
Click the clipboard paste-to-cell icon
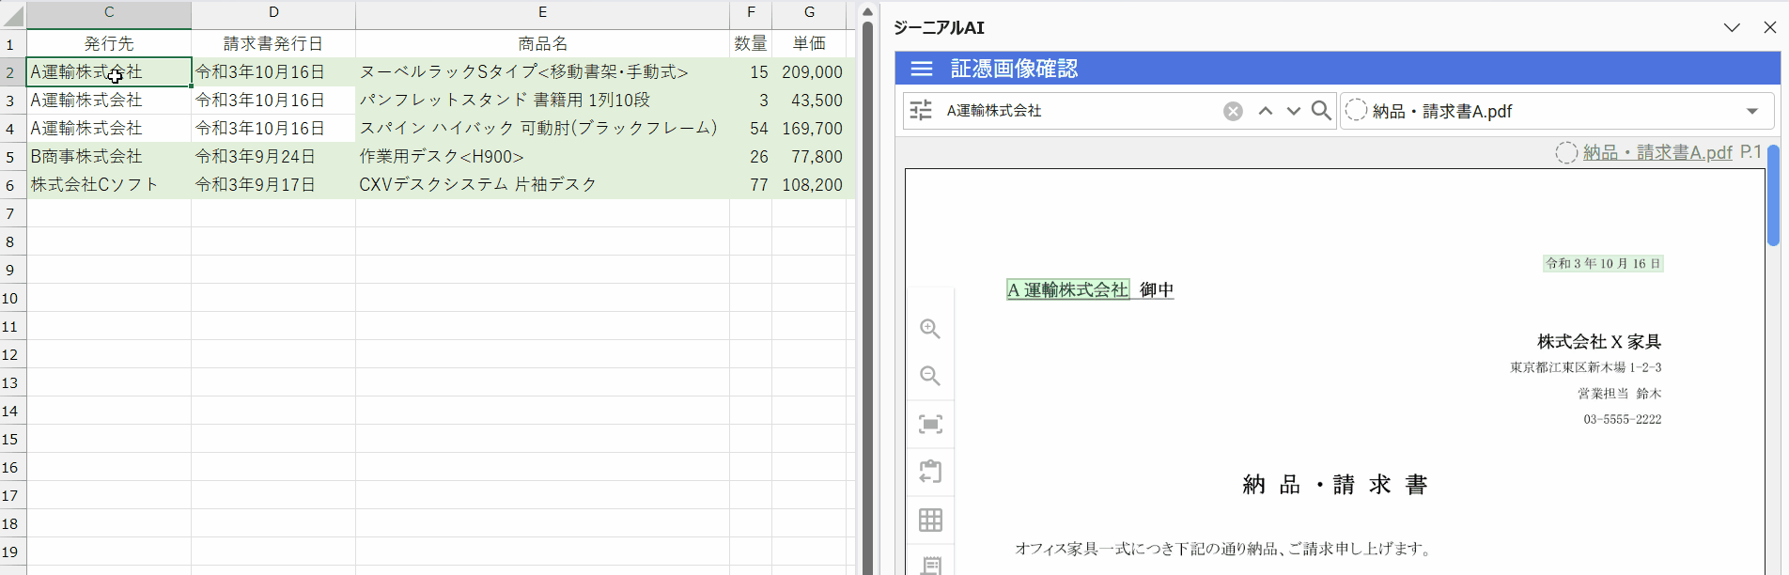[x=930, y=472]
